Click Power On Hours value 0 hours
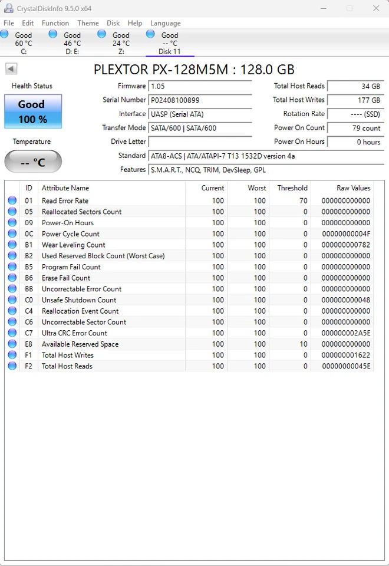Viewport: 389px width, 566px height. tap(355, 142)
